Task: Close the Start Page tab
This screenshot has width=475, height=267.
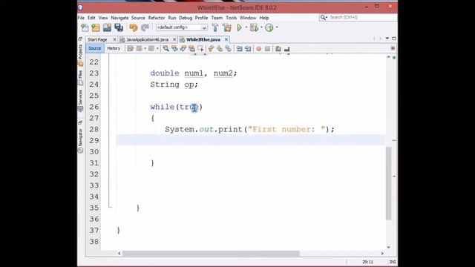Action: [x=114, y=39]
